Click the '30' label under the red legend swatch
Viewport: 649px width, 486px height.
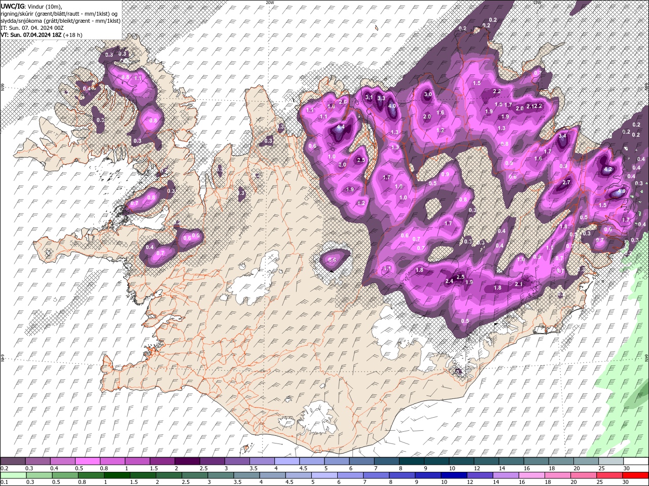click(x=626, y=482)
